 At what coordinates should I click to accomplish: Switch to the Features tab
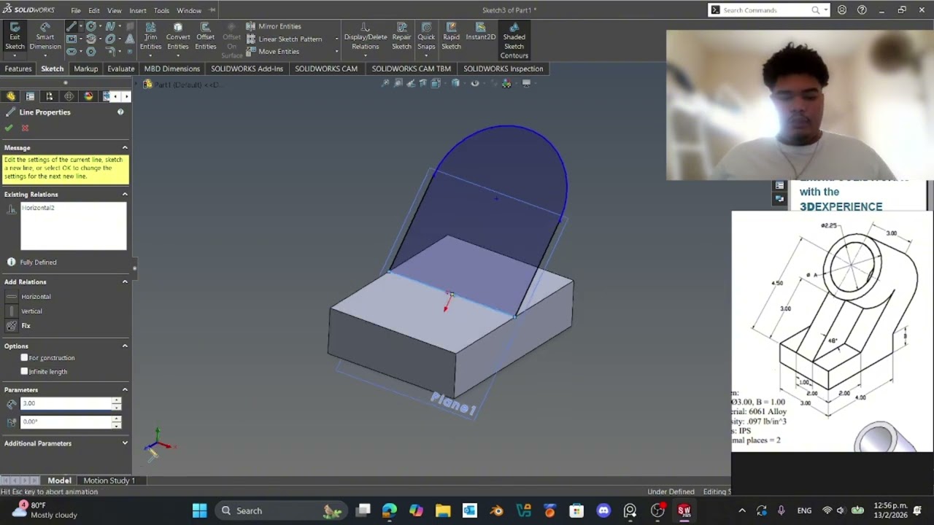coord(18,69)
